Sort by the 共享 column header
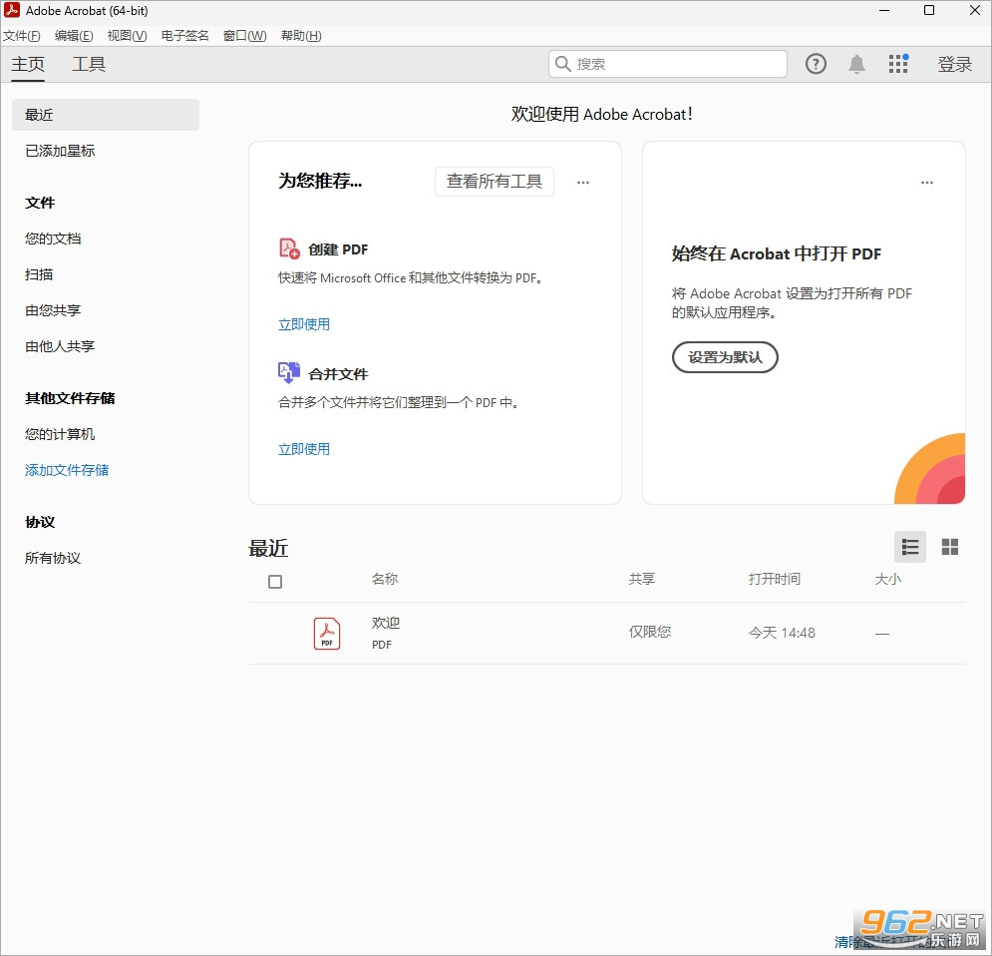Screen dimensions: 992x956 (641, 579)
